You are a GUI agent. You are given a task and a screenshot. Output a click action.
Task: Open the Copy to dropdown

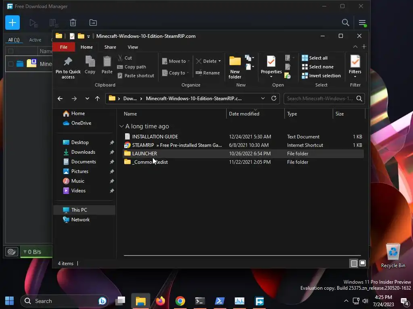click(x=175, y=73)
